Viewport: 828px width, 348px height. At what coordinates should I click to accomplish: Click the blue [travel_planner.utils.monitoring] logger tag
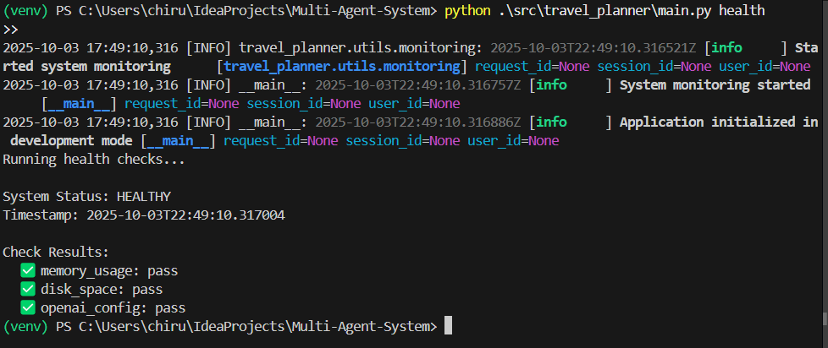(x=342, y=66)
